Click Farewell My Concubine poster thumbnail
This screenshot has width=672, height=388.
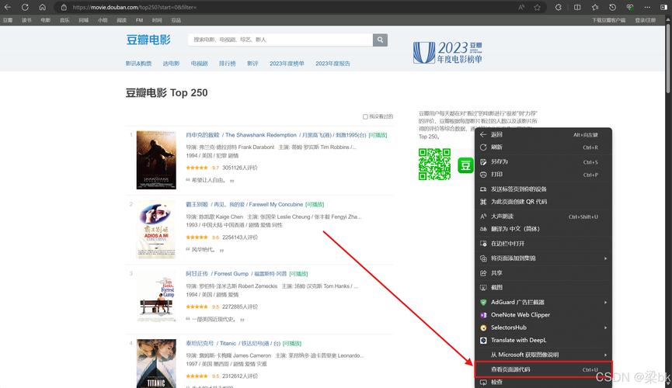(156, 230)
